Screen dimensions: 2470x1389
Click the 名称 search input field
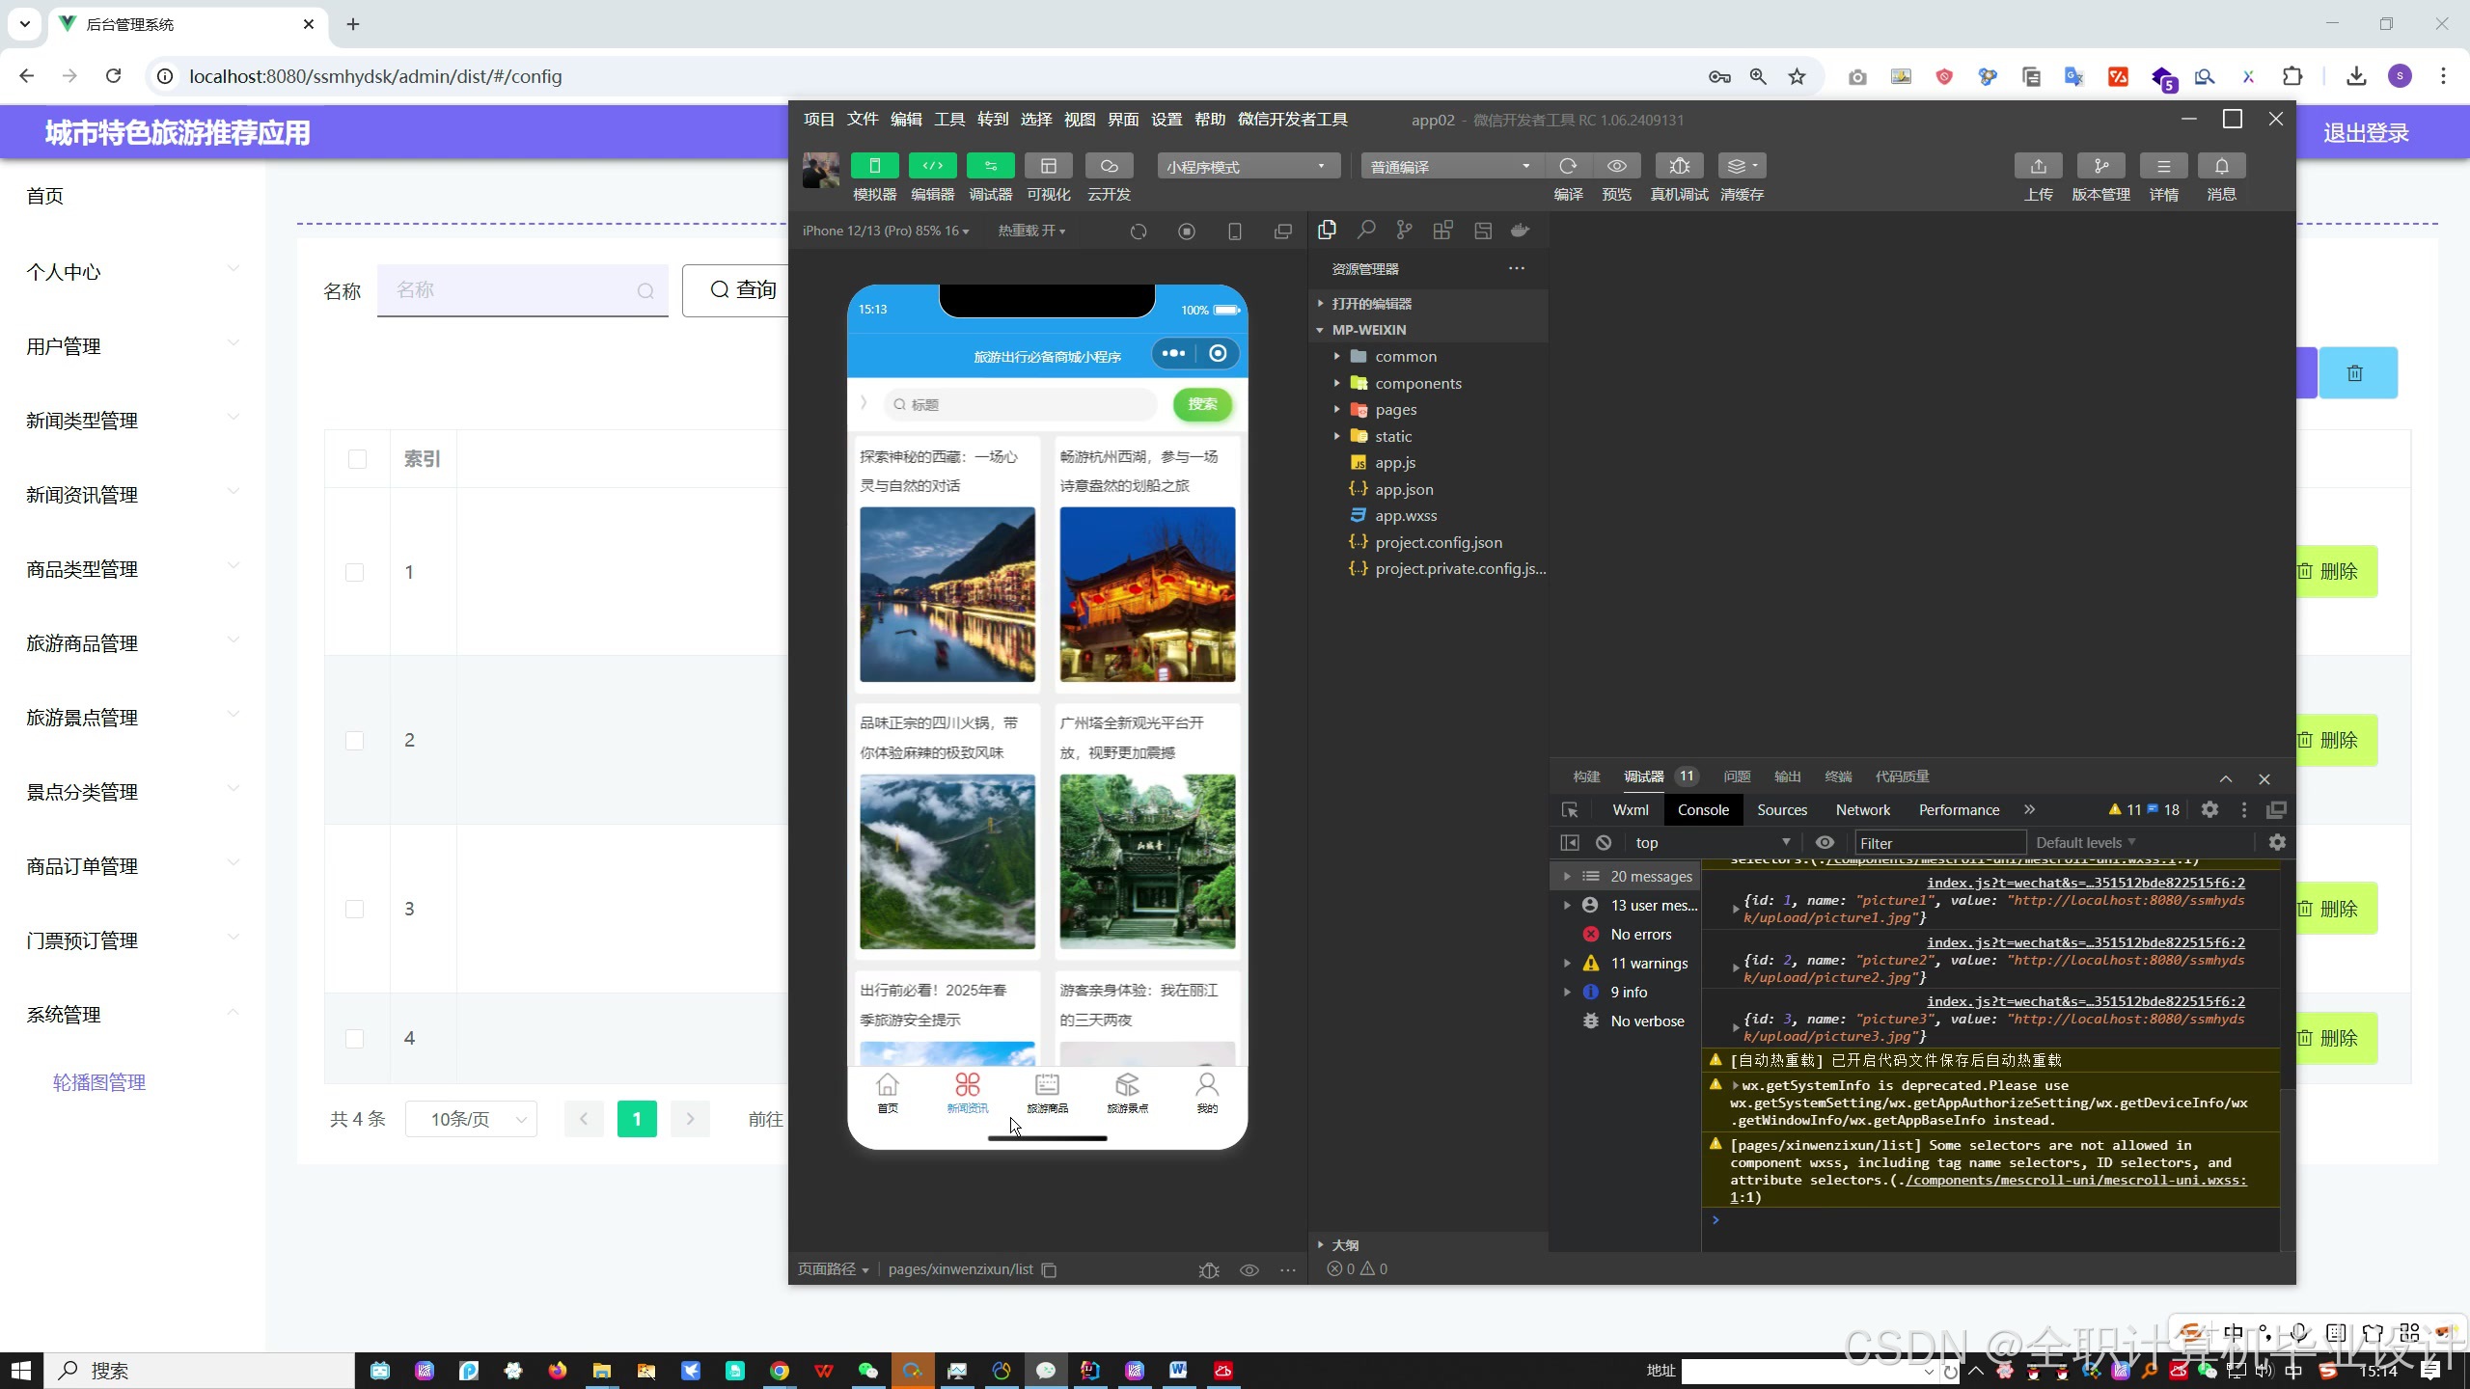(511, 290)
